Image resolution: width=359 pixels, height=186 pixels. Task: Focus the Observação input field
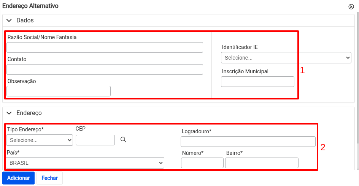pyautogui.click(x=59, y=91)
